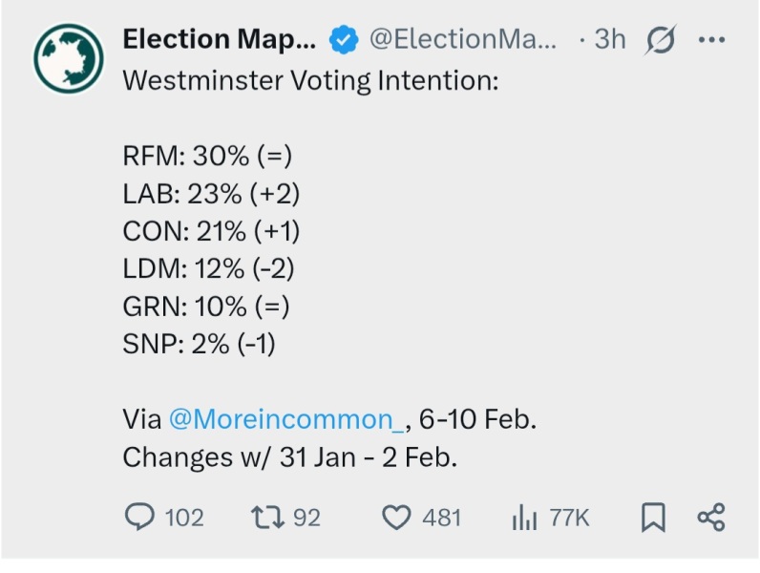
Task: Click the repost arrows icon
Action: (x=265, y=518)
